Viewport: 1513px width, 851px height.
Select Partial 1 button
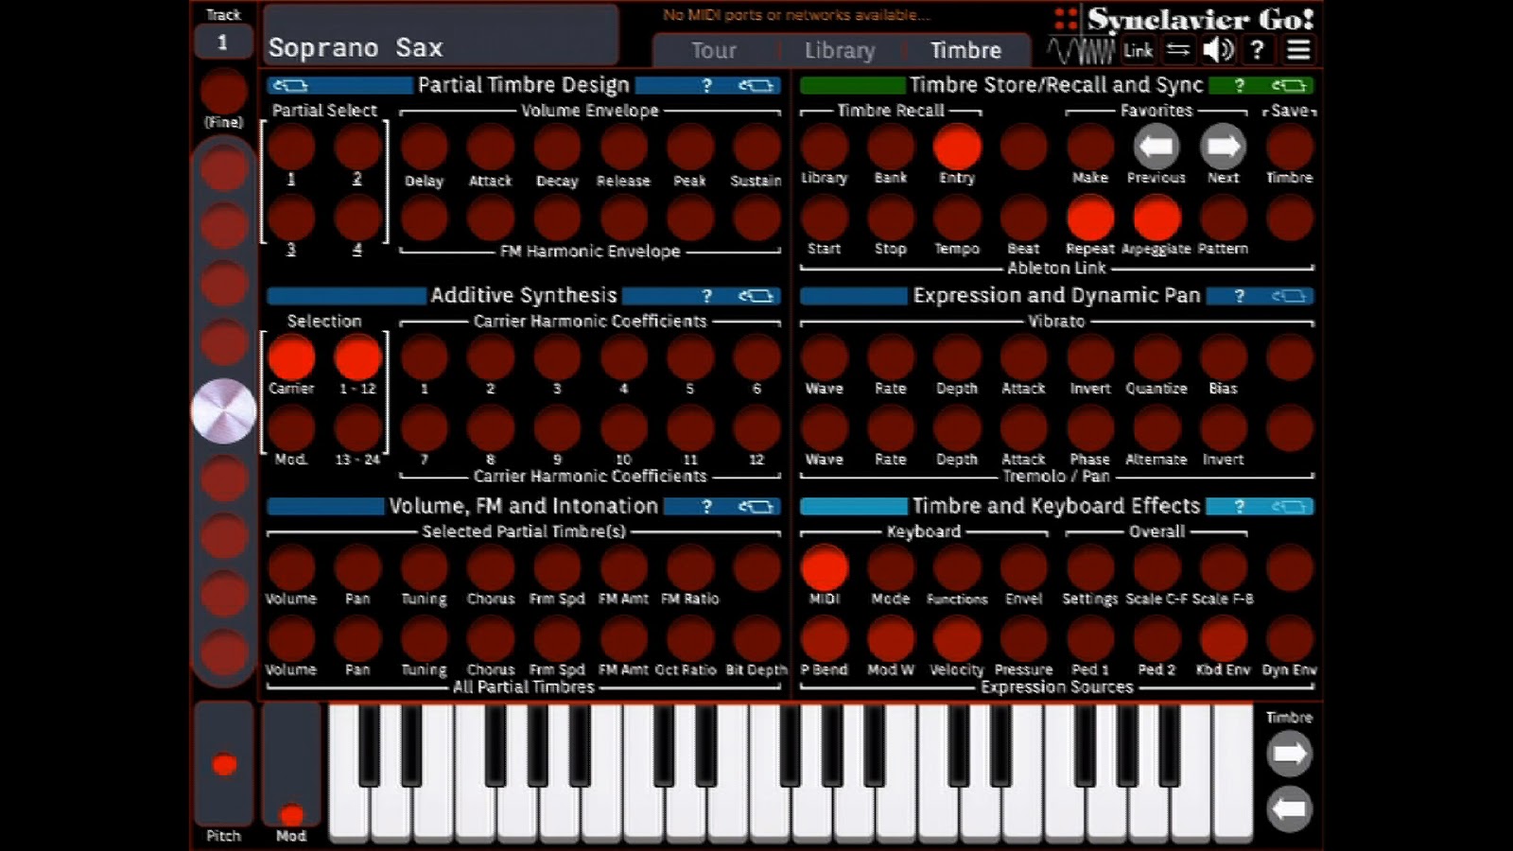[x=291, y=147]
